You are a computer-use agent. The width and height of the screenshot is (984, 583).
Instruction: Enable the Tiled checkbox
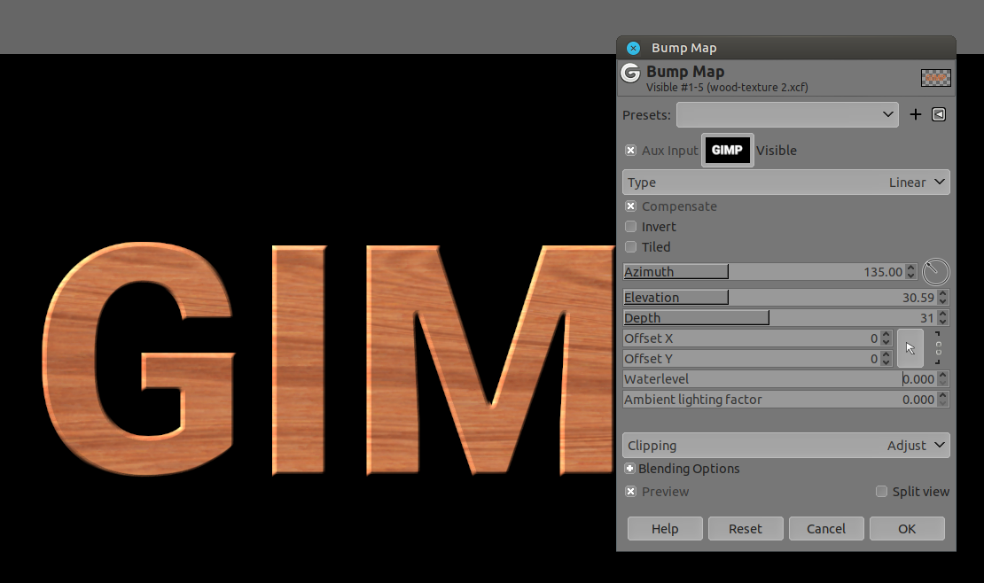(630, 246)
